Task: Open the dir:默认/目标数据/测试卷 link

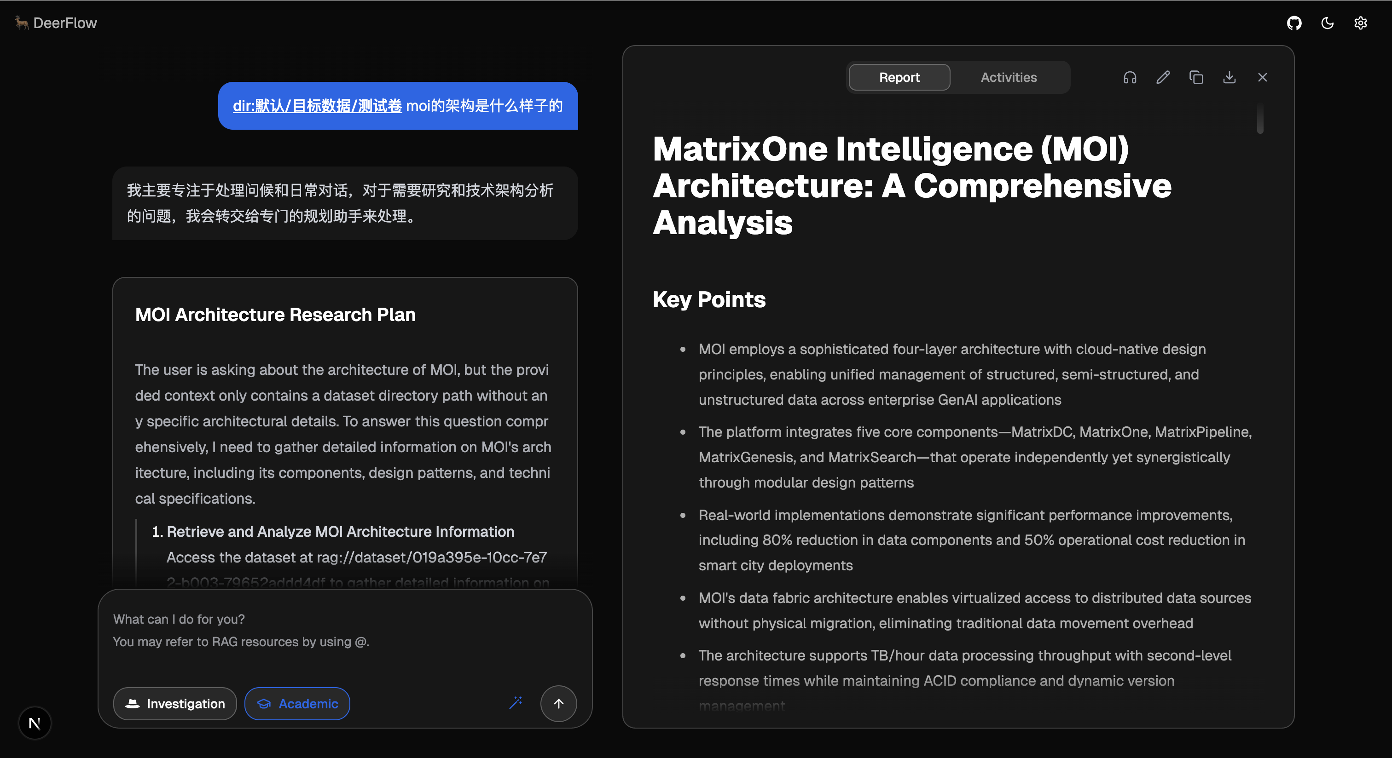Action: (x=317, y=106)
